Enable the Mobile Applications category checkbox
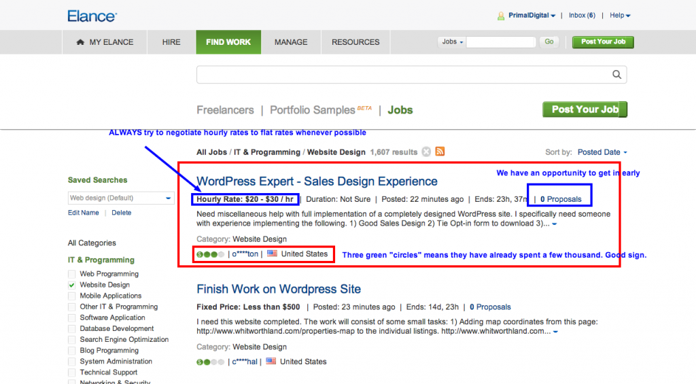Viewport: 696px width, 384px height. click(x=72, y=296)
